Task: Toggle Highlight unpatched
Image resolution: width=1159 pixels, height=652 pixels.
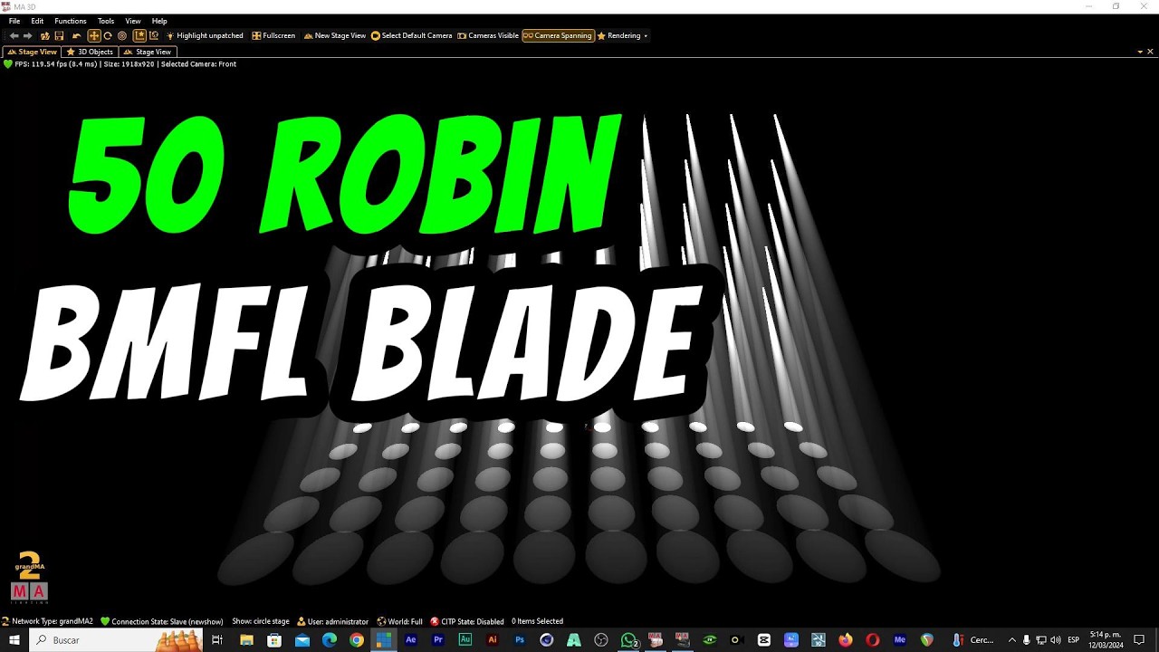Action: [205, 36]
